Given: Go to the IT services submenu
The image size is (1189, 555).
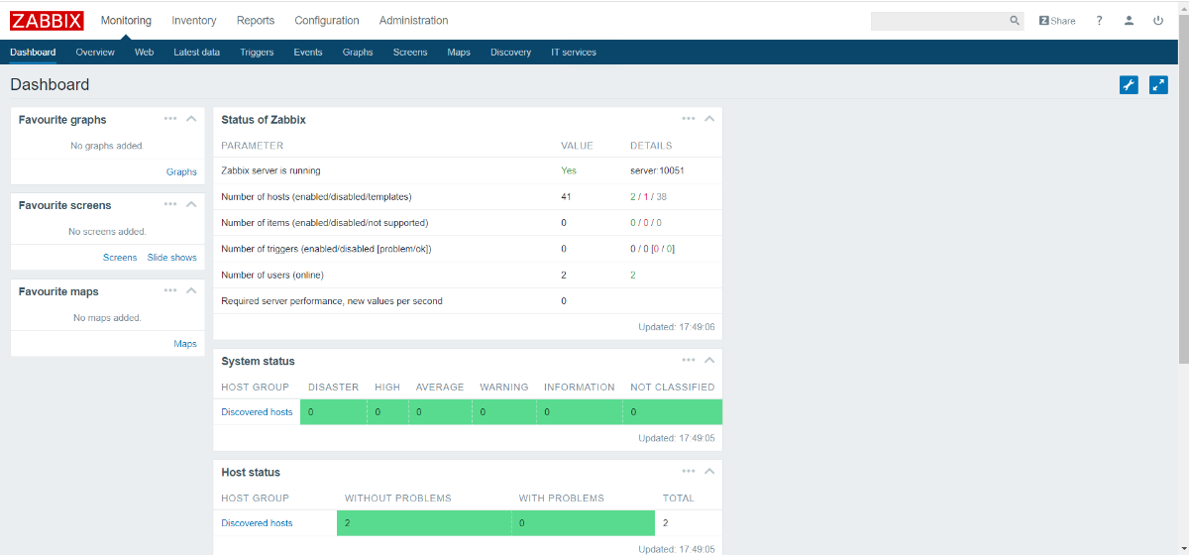Looking at the screenshot, I should (574, 53).
